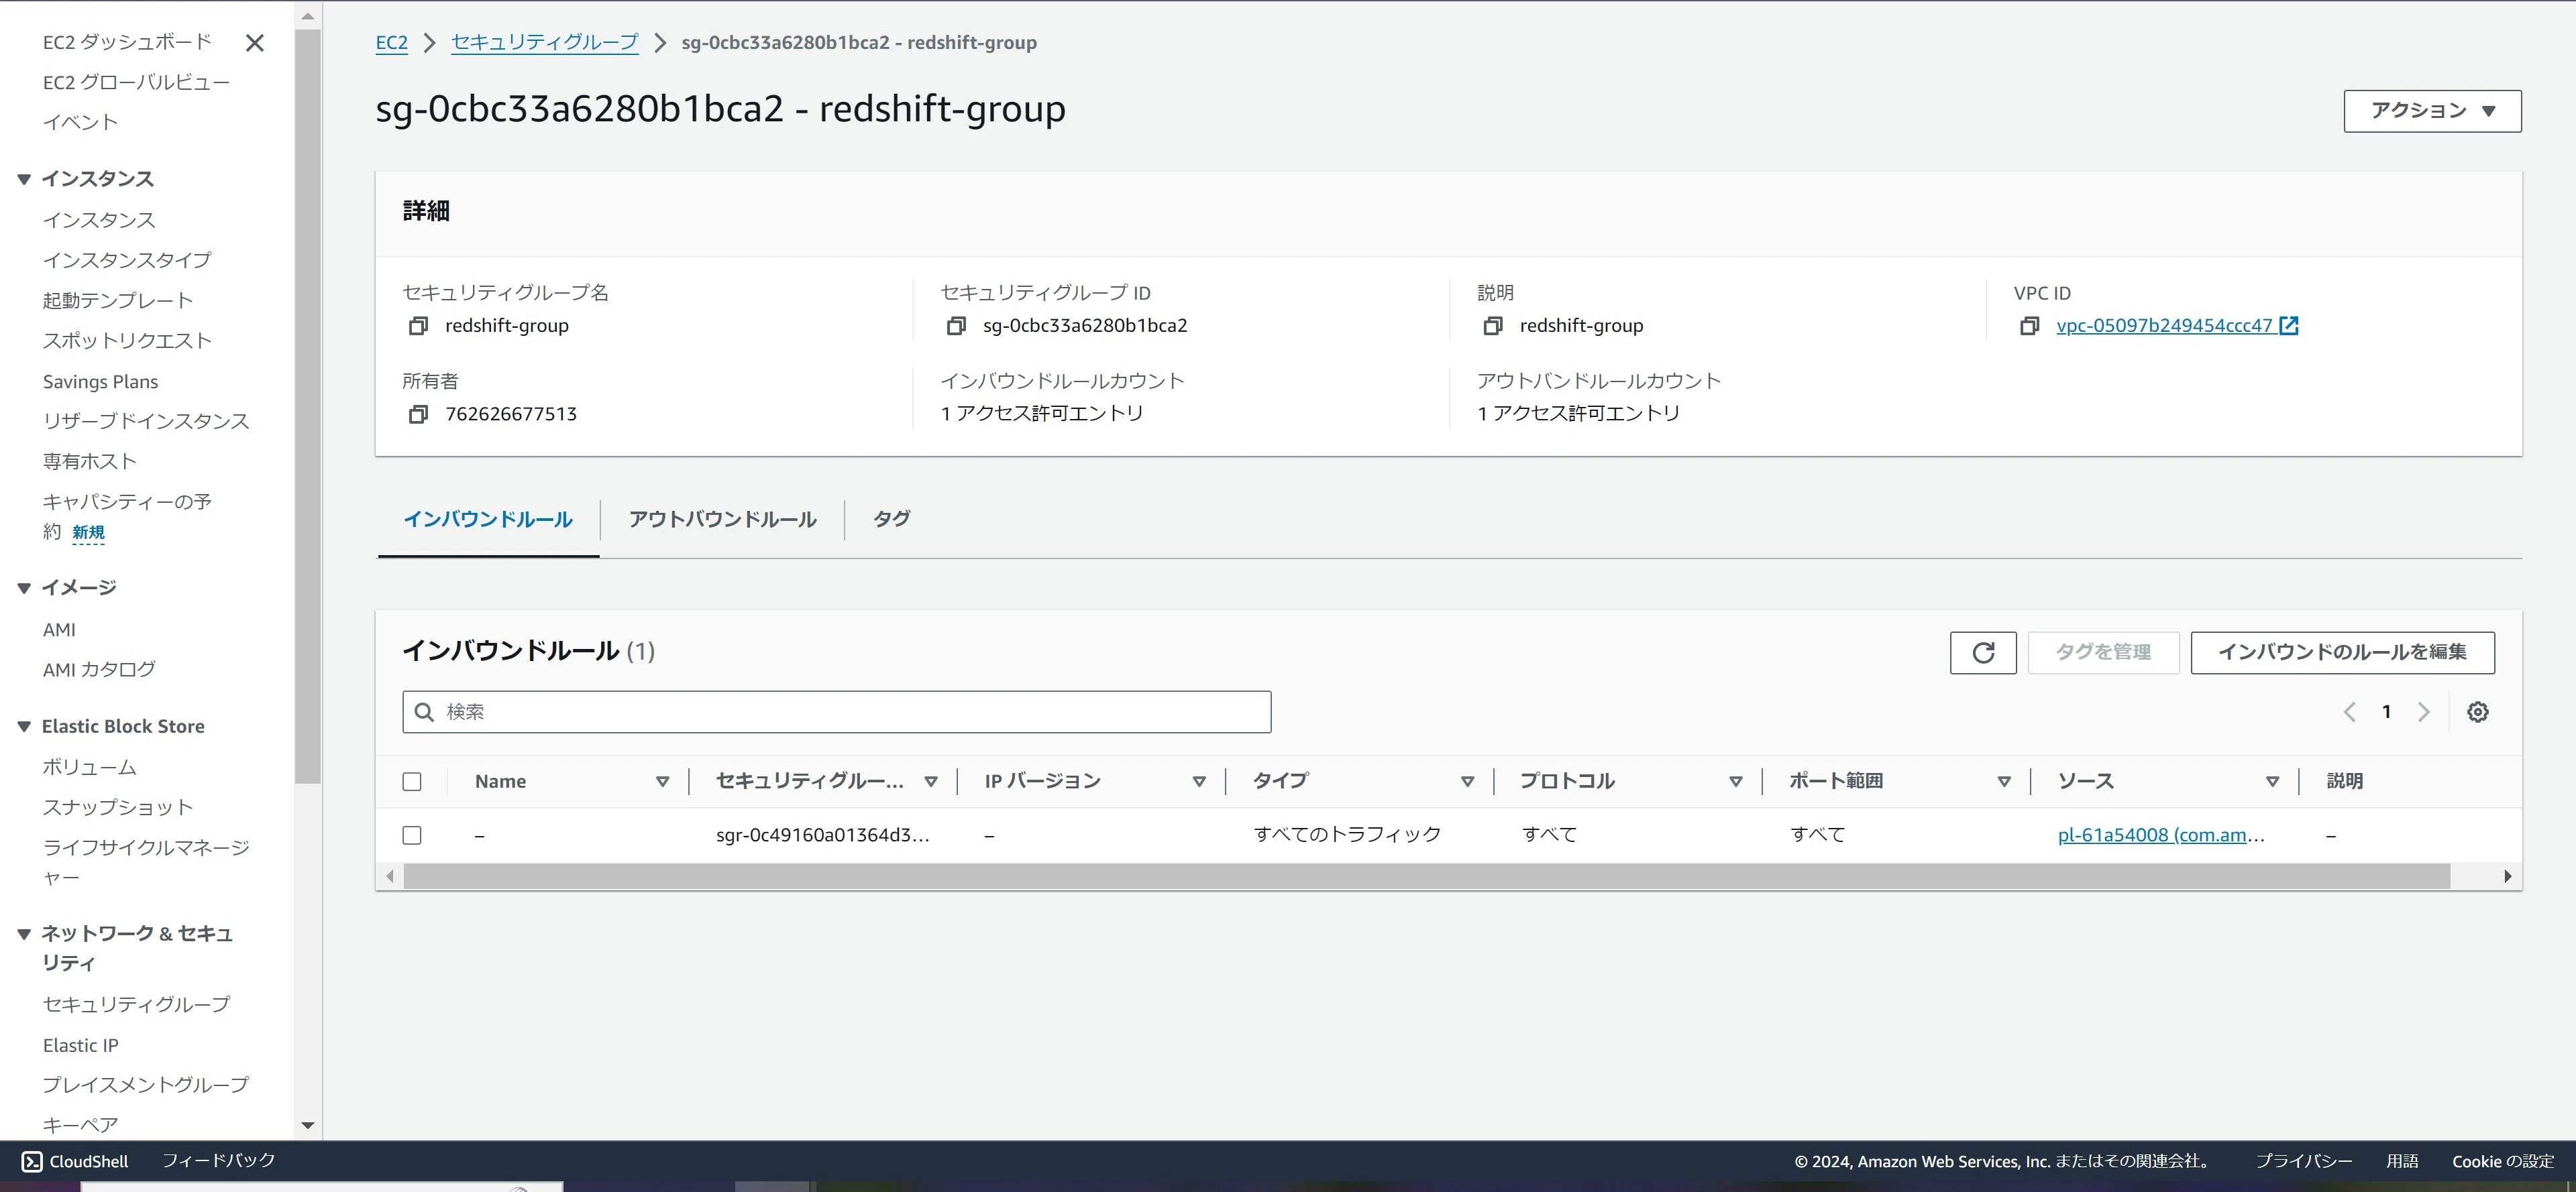This screenshot has height=1192, width=2576.
Task: Open vpc-05097b249454ccc47 link
Action: [x=2164, y=326]
